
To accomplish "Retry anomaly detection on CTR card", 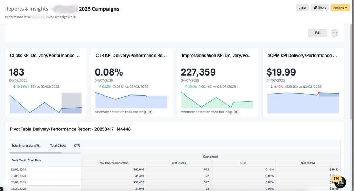I will click(x=150, y=112).
